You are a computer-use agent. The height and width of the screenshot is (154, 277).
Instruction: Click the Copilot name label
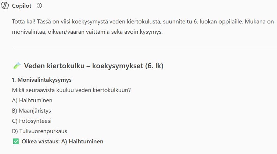click(x=22, y=6)
